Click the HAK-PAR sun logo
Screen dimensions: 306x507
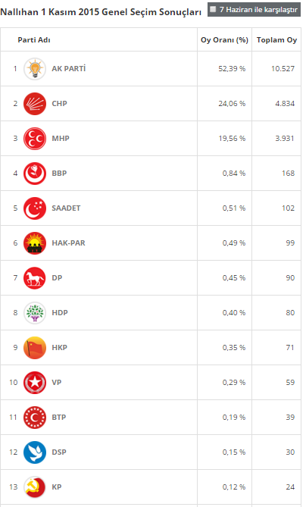coord(35,243)
